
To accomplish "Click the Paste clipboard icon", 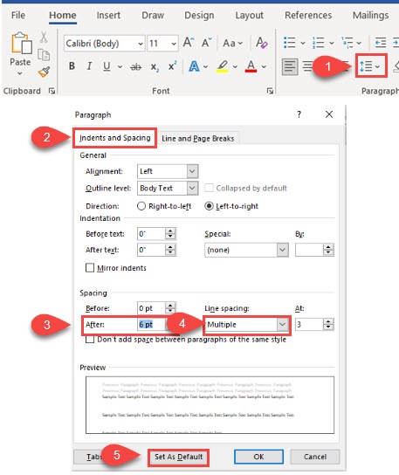I will pyautogui.click(x=21, y=43).
